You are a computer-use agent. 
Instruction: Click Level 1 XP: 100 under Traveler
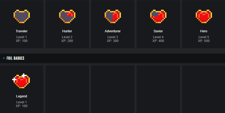tap(21, 39)
